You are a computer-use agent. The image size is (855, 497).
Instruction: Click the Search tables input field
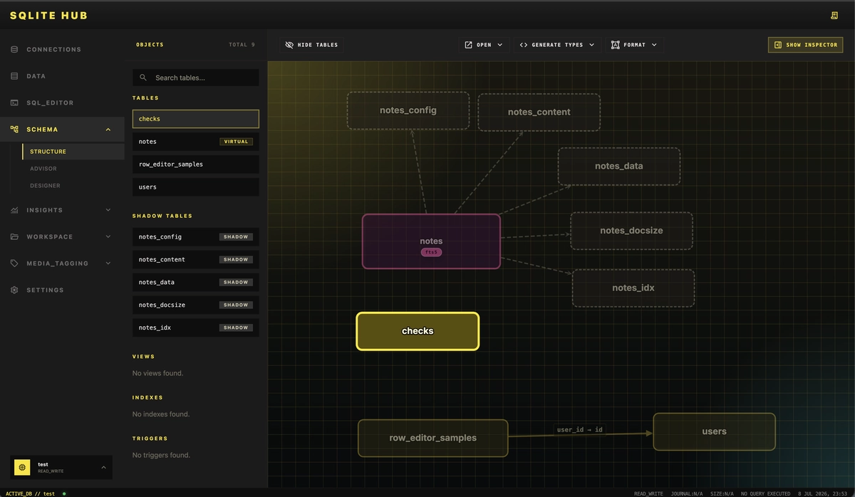[196, 78]
